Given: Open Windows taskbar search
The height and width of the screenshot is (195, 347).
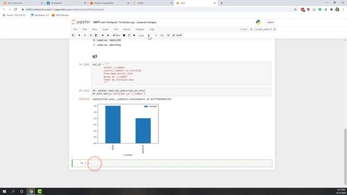Looking at the screenshot, I should click(13, 191).
